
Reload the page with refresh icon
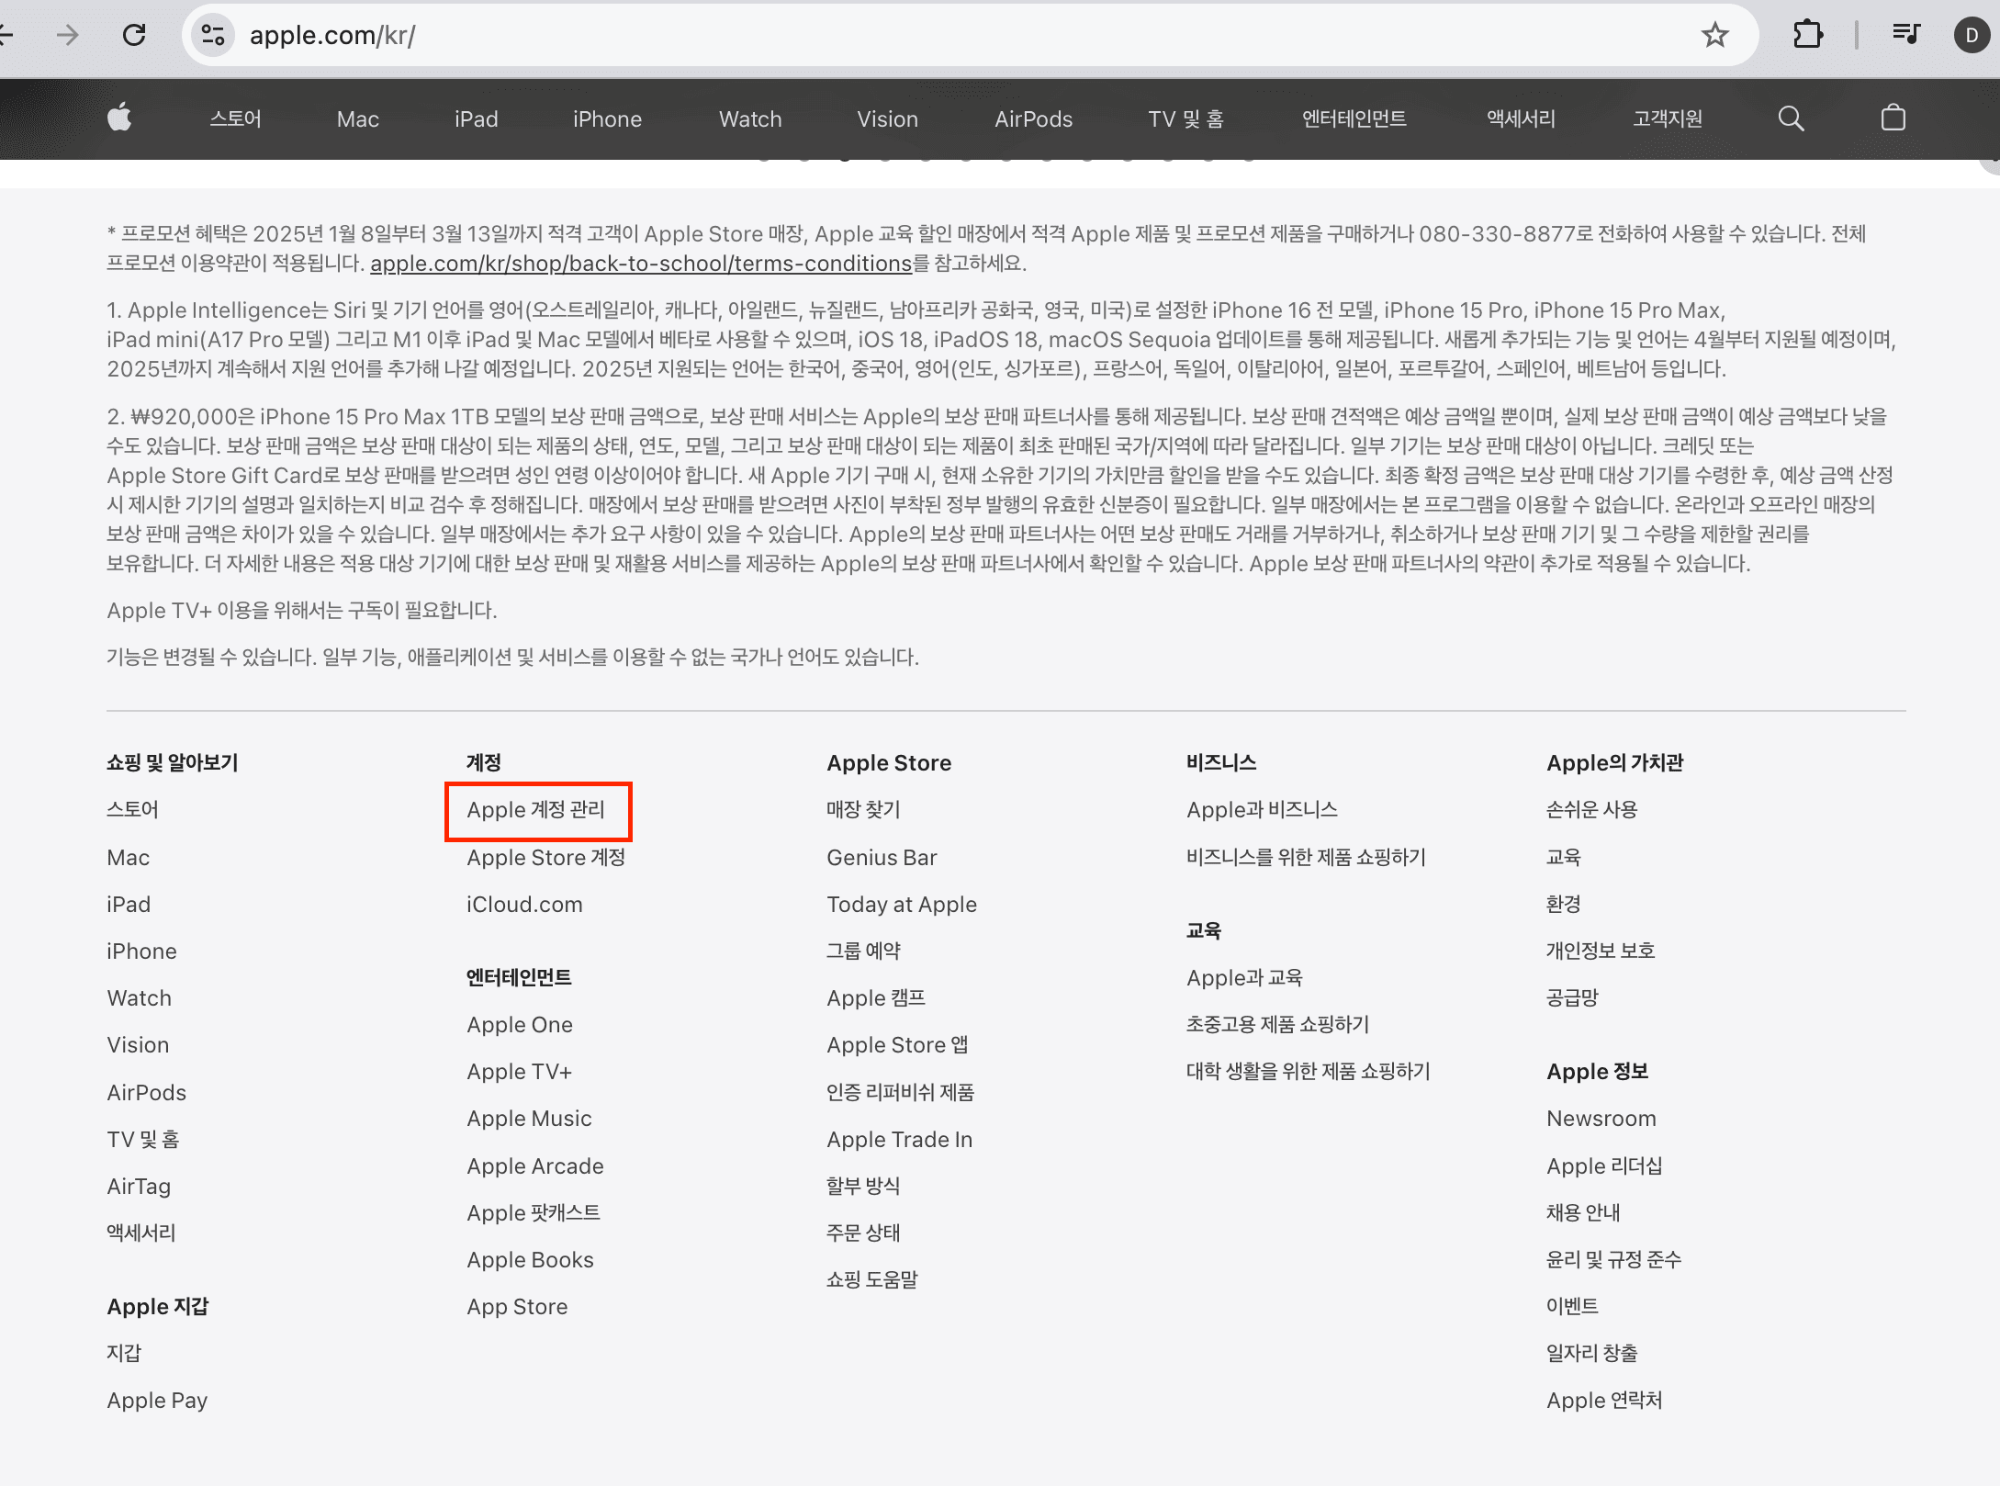tap(135, 36)
